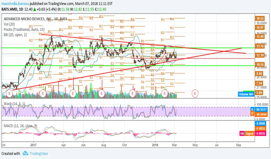The image size is (271, 159).
Task: Click the earnings E marker nearest Aug label
Action: [101, 93]
